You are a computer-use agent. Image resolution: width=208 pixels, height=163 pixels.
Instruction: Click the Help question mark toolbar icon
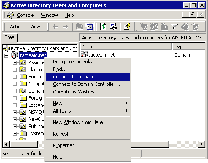[127, 27]
